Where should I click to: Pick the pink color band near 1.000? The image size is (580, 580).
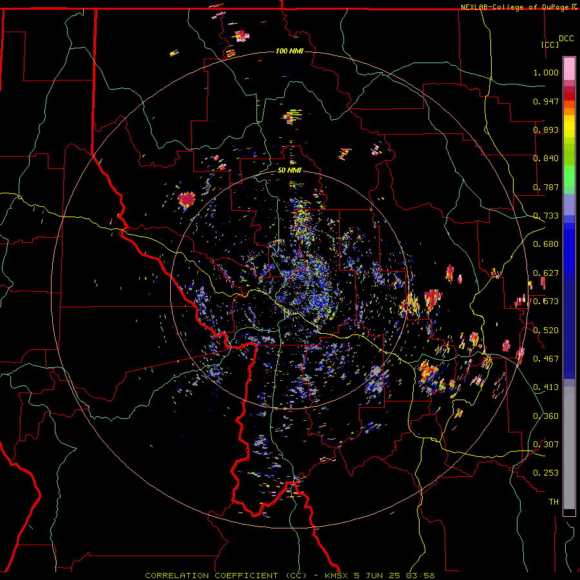point(569,69)
